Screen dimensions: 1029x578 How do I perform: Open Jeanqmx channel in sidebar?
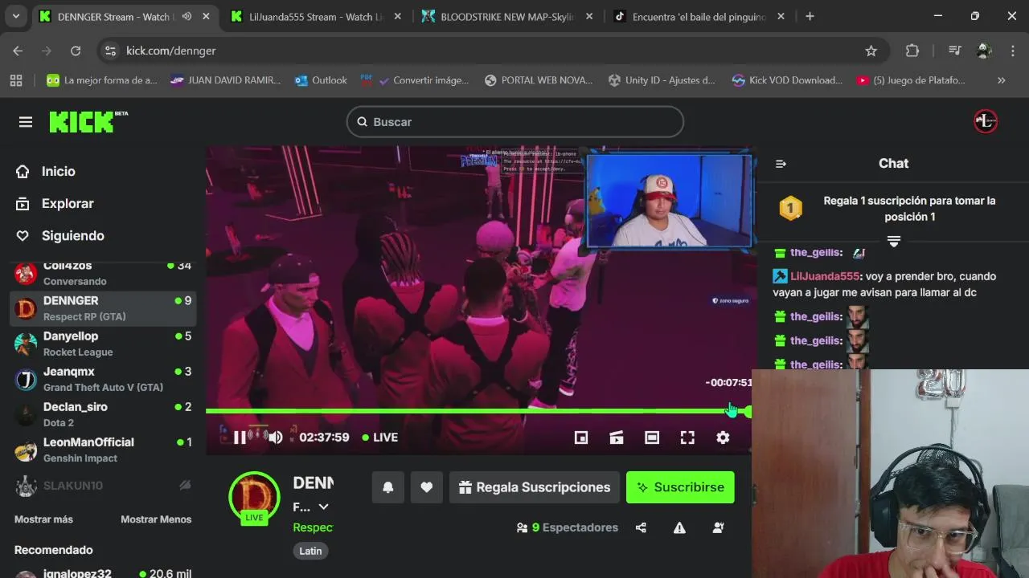click(x=103, y=379)
